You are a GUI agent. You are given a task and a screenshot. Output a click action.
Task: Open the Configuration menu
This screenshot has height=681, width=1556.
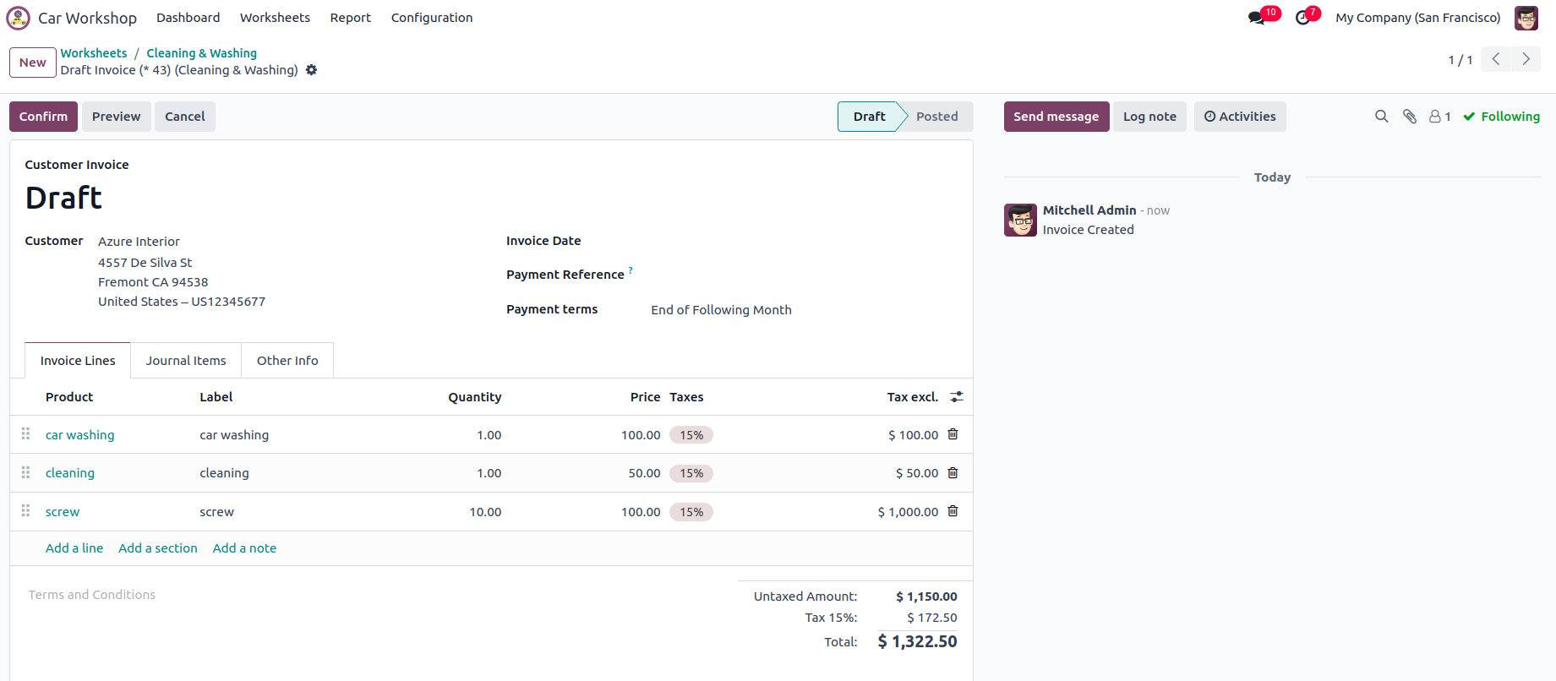(431, 18)
